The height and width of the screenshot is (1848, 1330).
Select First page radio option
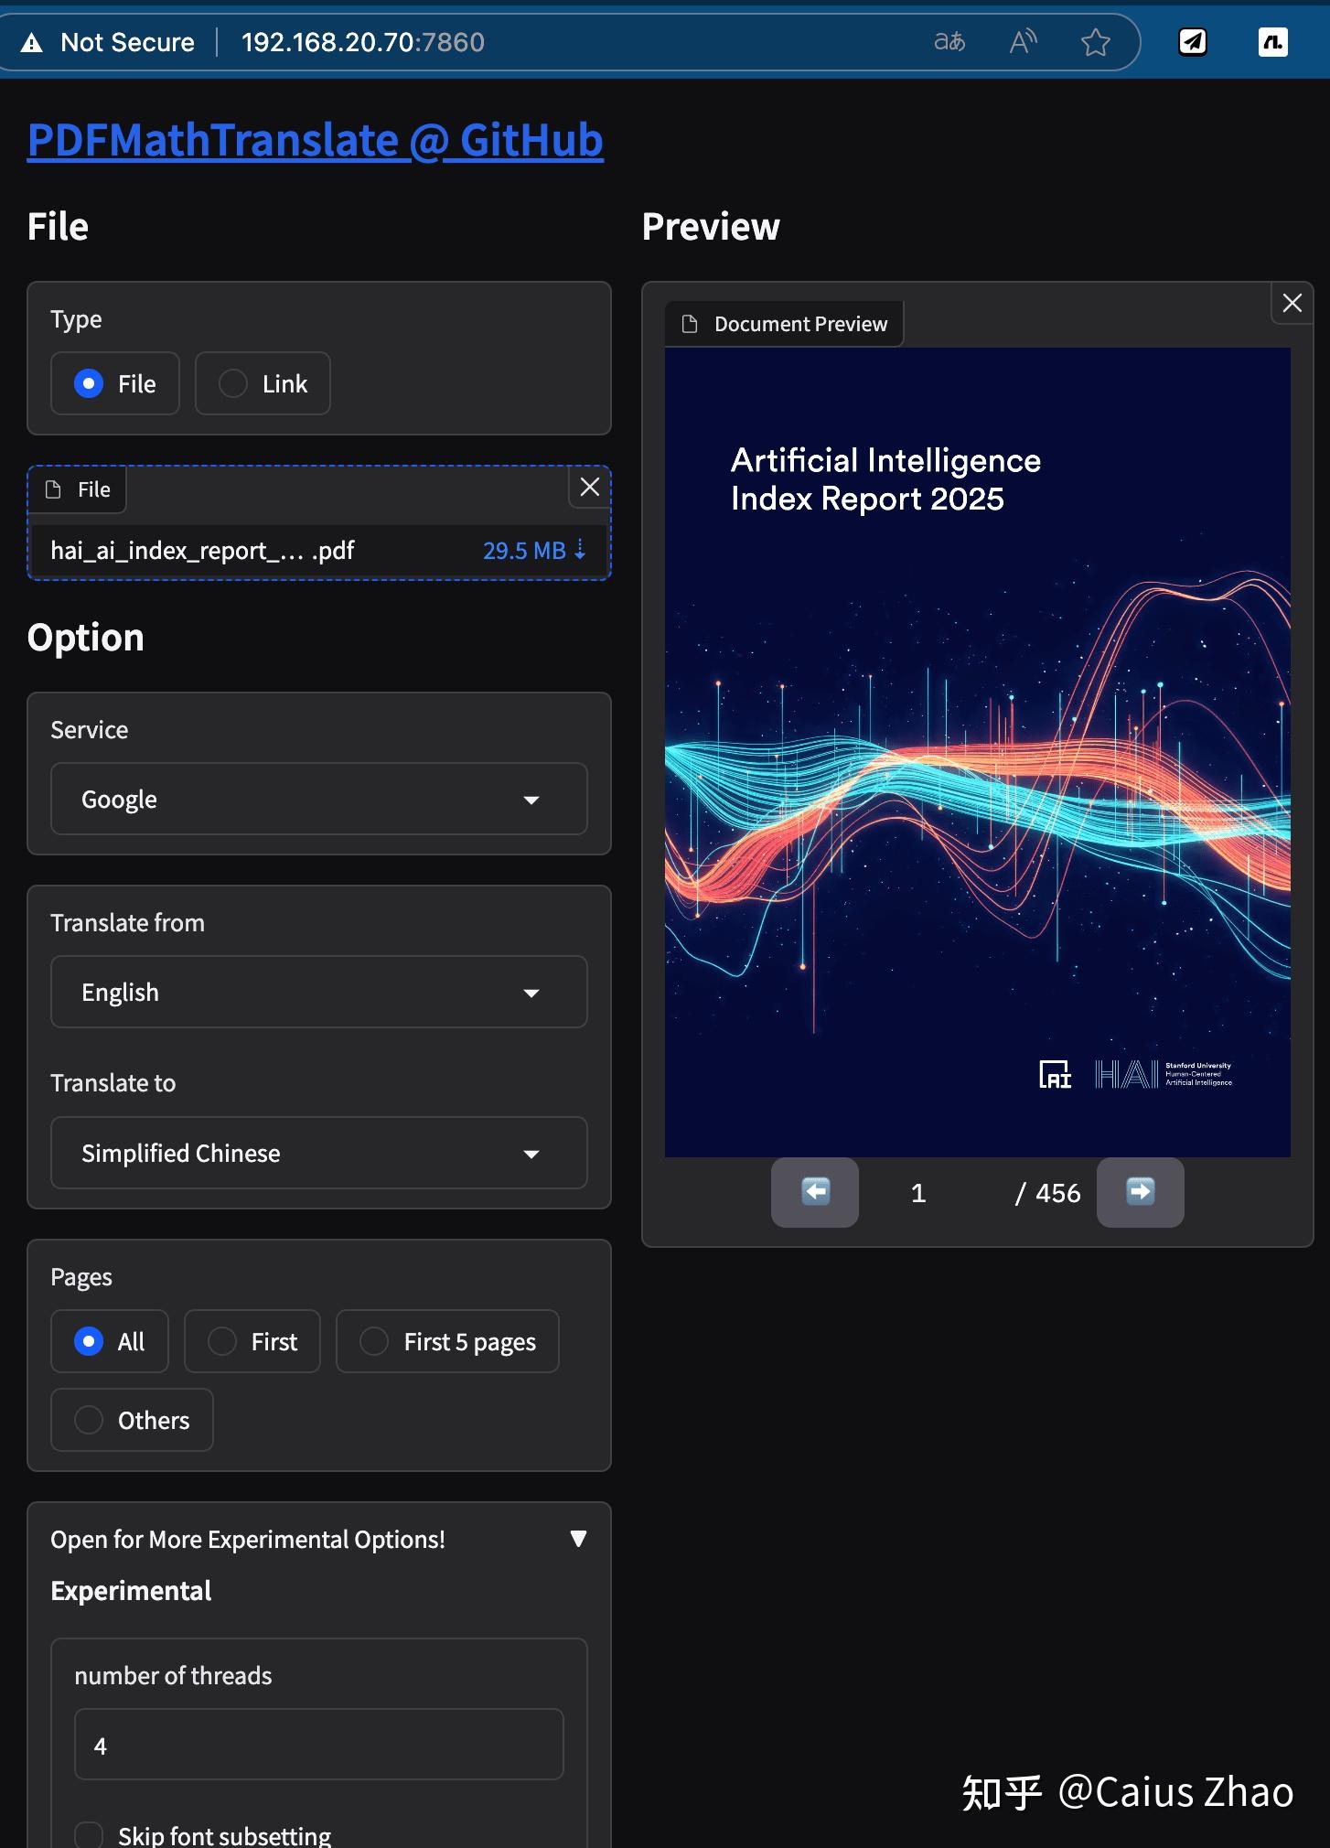point(222,1341)
